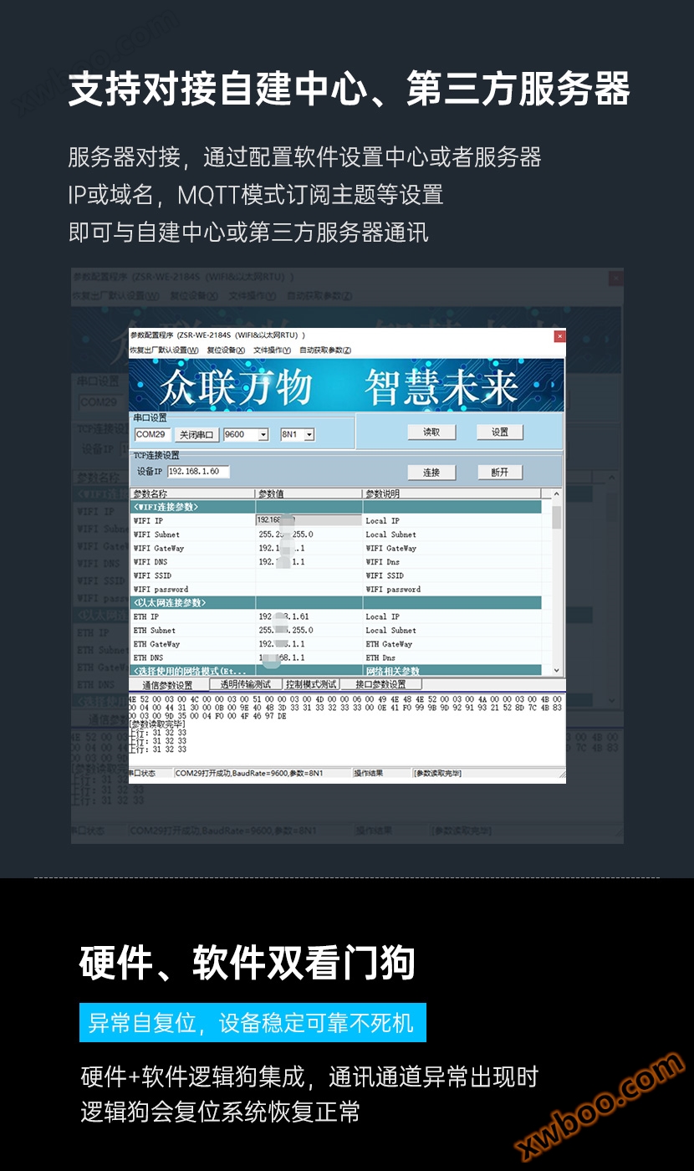Viewport: 694px width, 1171px height.
Task: Click the WIFI DNS value cell
Action: (309, 562)
